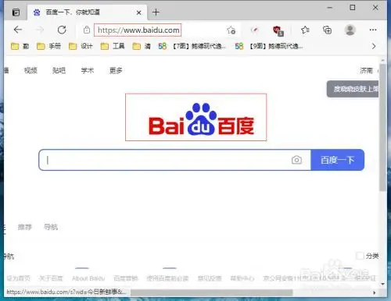This screenshot has height=301, width=391.
Task: Open the tab actions menu icon
Action: (x=16, y=12)
